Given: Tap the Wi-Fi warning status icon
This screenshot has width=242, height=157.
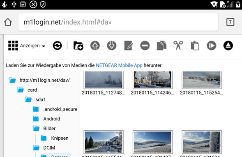Looking at the screenshot, I should (x=214, y=5).
